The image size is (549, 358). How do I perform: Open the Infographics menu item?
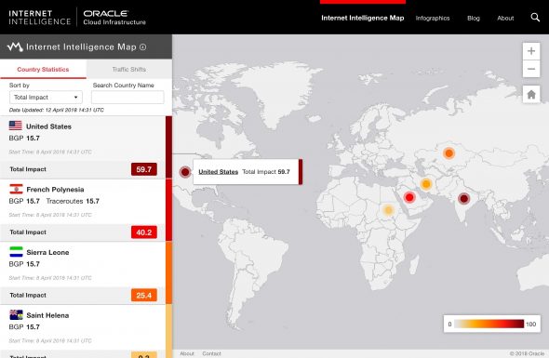tap(433, 19)
